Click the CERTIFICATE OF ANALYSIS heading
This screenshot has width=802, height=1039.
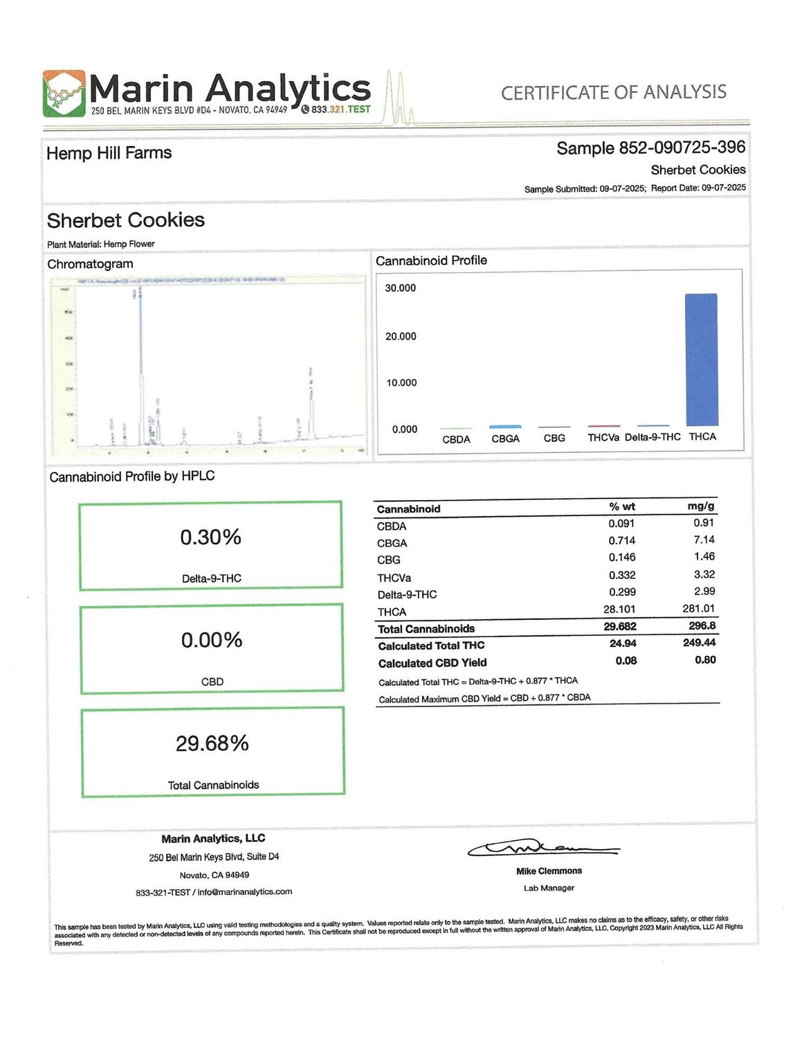point(613,93)
